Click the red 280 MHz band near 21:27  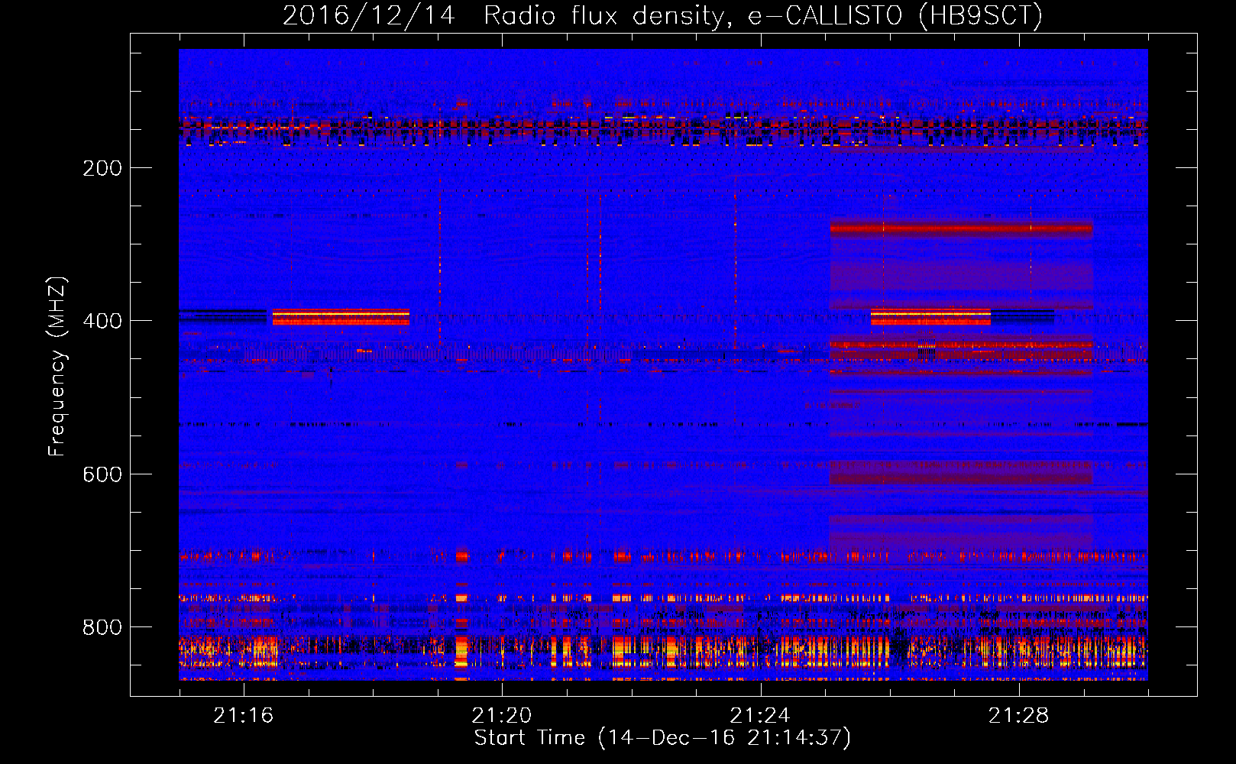(962, 228)
